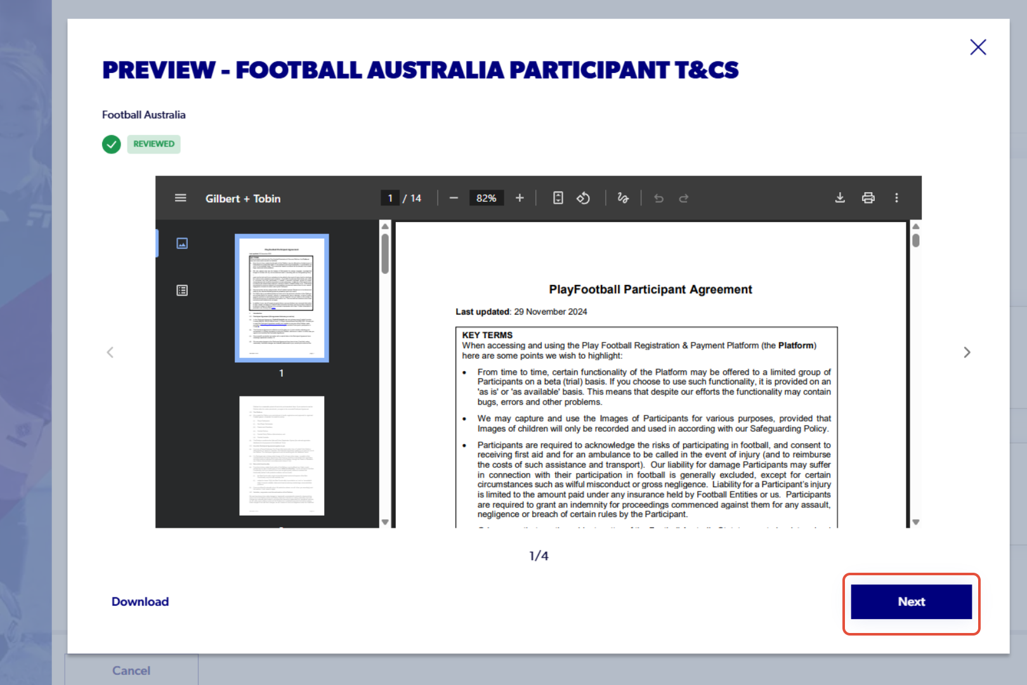Click the "/ 14" total pages text

[x=412, y=198]
